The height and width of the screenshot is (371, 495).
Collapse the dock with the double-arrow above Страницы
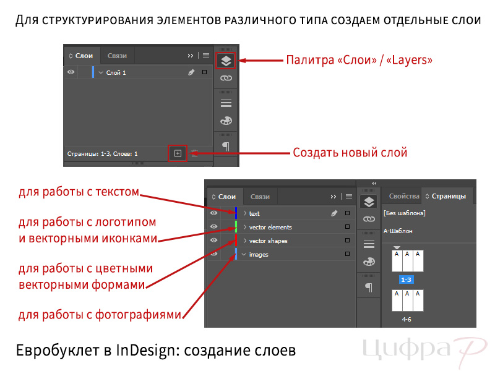click(x=374, y=183)
